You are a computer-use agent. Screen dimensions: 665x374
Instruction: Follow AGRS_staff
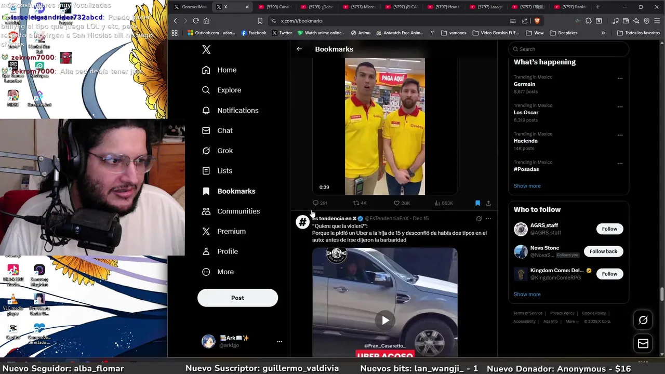(x=609, y=229)
